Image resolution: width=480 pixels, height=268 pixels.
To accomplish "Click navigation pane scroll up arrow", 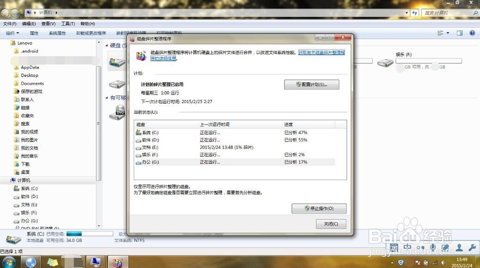I will [x=98, y=42].
